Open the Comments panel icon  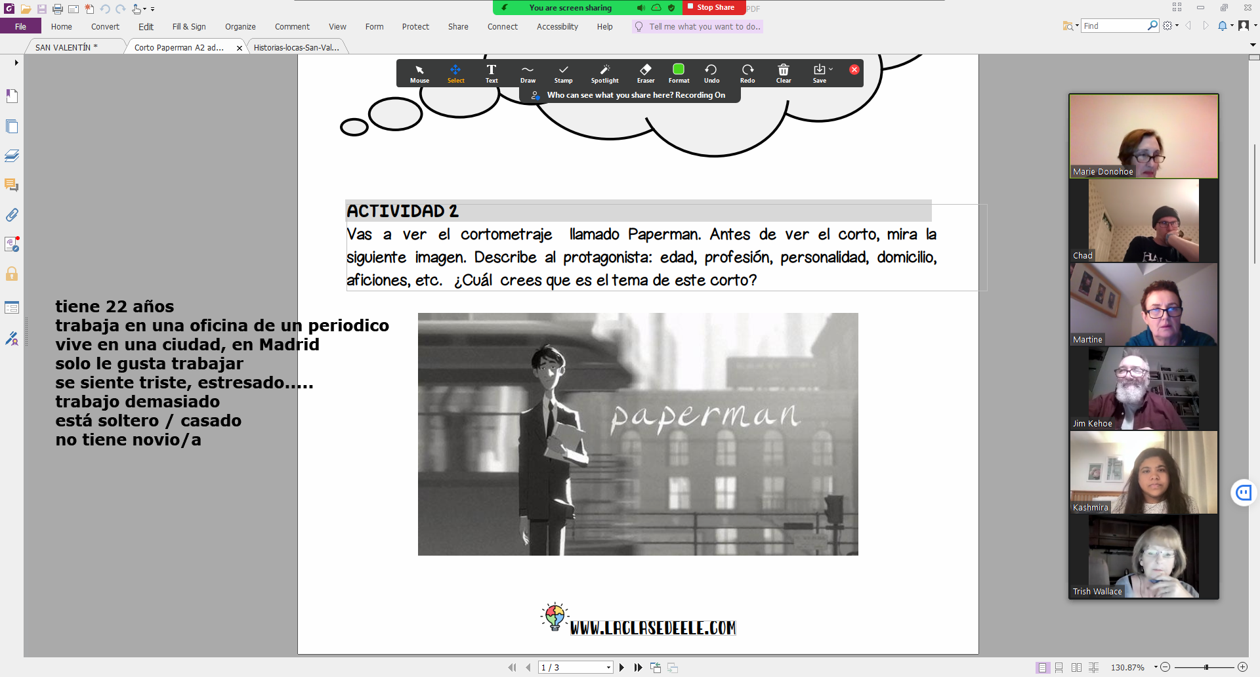point(12,185)
